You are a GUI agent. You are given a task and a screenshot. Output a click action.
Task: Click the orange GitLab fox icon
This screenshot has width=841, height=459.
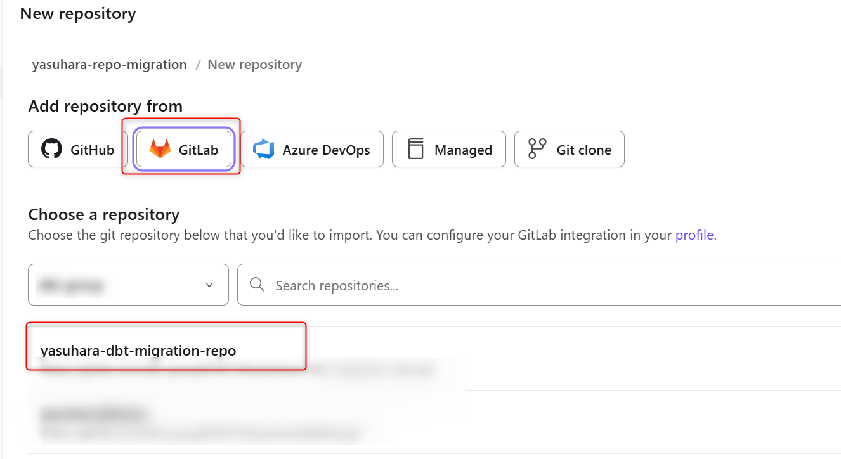point(160,150)
